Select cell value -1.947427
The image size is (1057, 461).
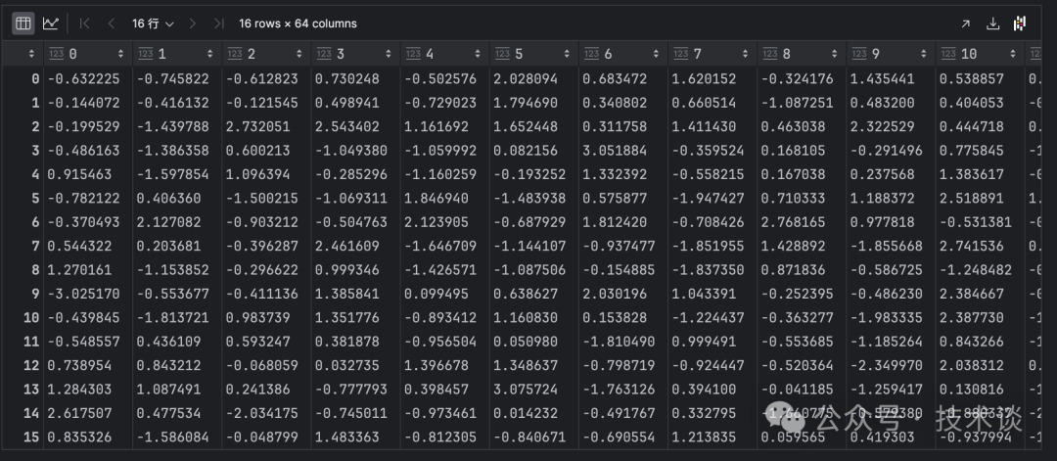(709, 198)
